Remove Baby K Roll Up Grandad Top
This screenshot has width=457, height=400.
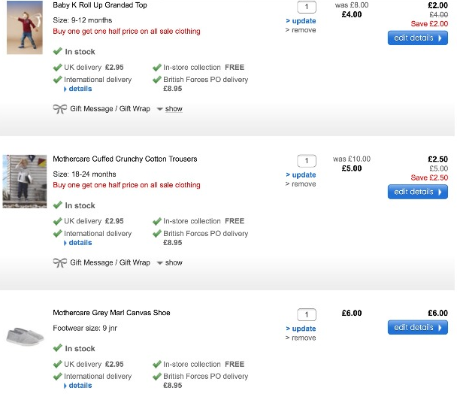[x=301, y=30]
